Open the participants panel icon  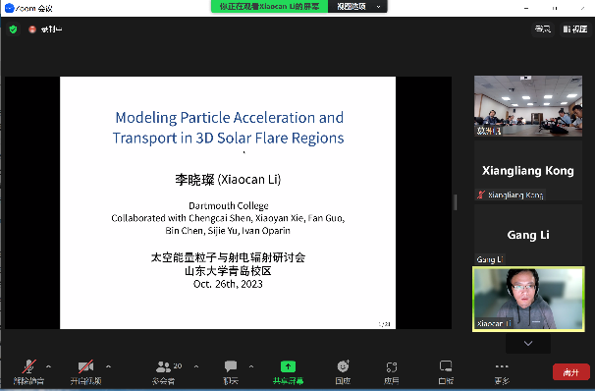(x=164, y=366)
